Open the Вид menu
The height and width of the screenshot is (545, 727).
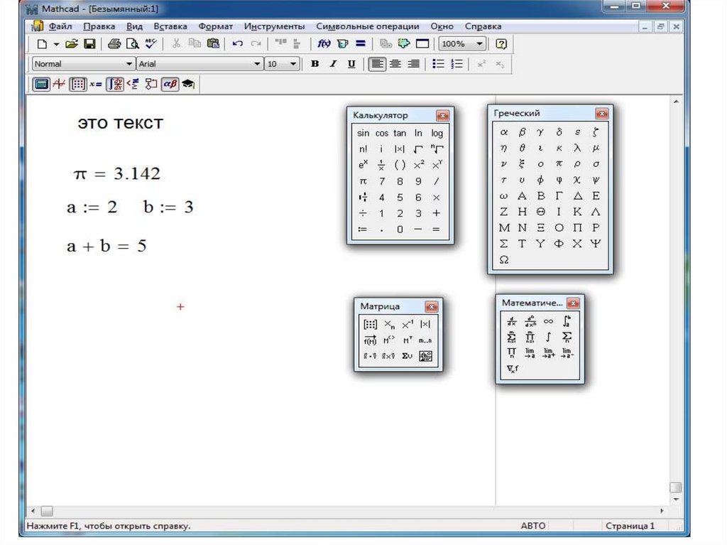point(134,26)
